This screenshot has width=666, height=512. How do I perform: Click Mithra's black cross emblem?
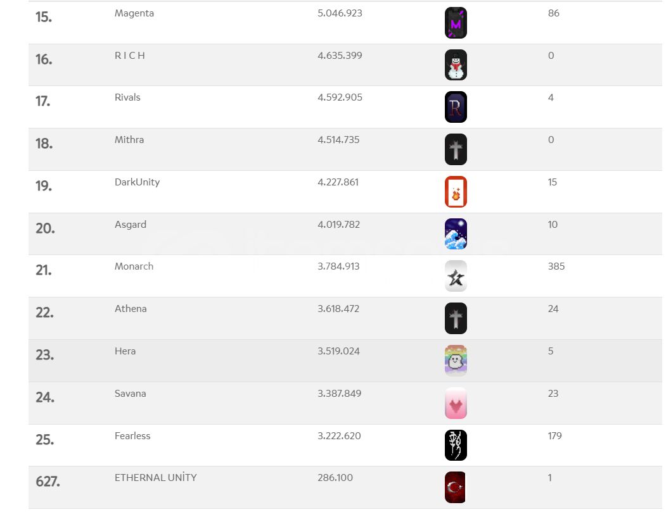click(456, 149)
